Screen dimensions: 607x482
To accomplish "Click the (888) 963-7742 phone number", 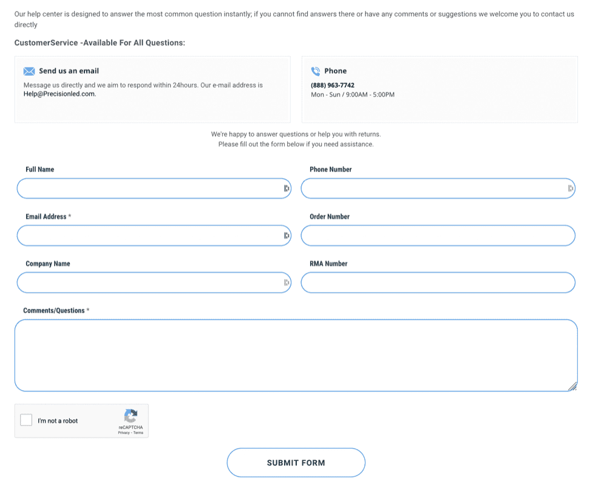I will [x=333, y=86].
